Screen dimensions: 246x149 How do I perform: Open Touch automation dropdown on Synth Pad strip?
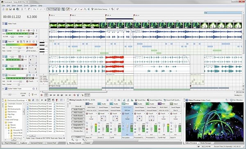[169, 114]
